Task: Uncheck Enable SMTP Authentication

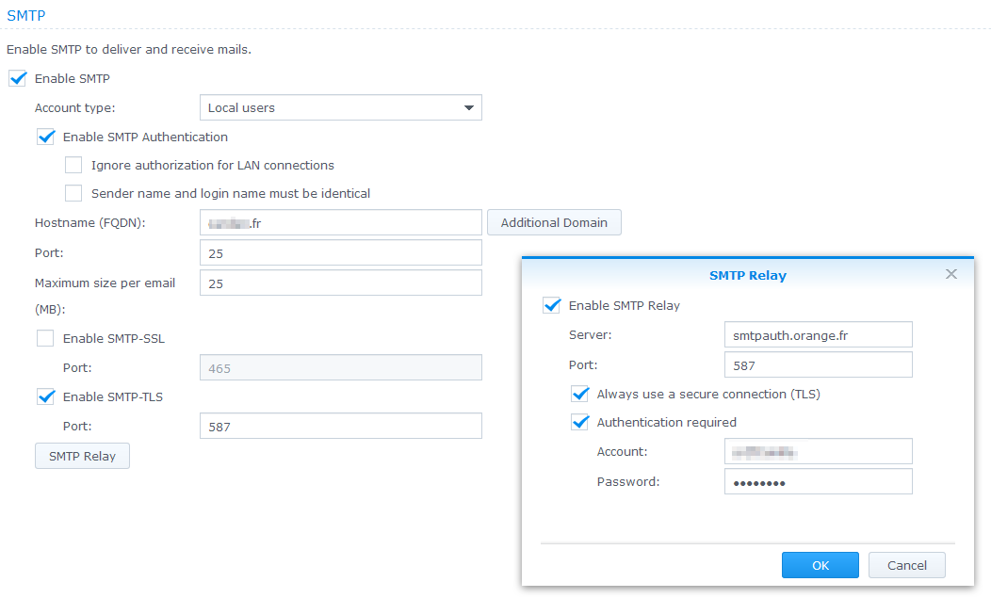Action: pyautogui.click(x=45, y=137)
